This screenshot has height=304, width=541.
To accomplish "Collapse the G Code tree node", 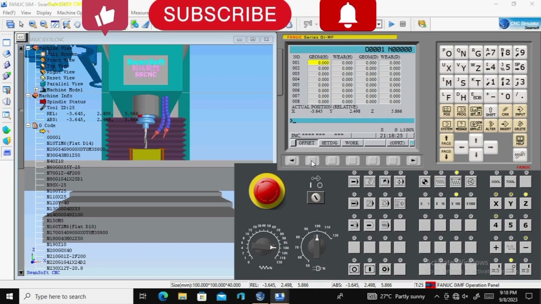I will pos(28,125).
